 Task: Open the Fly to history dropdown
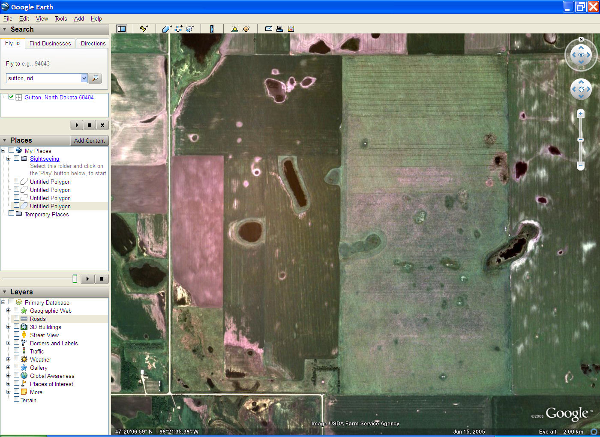[84, 78]
